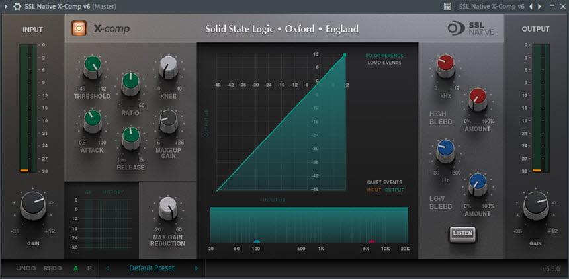Toggle Output trace display

click(x=394, y=190)
